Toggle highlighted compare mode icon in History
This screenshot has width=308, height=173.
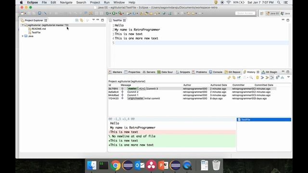pos(272,78)
